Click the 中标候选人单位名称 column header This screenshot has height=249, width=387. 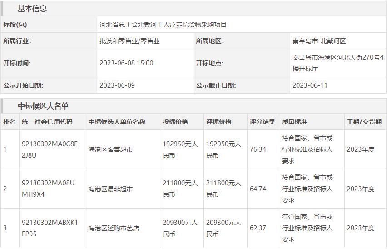click(x=117, y=122)
